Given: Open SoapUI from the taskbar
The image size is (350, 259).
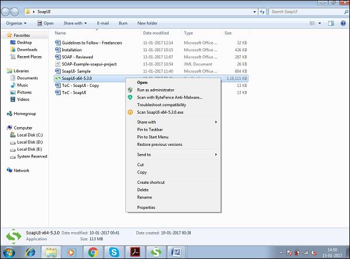Looking at the screenshot, I should [156, 253].
